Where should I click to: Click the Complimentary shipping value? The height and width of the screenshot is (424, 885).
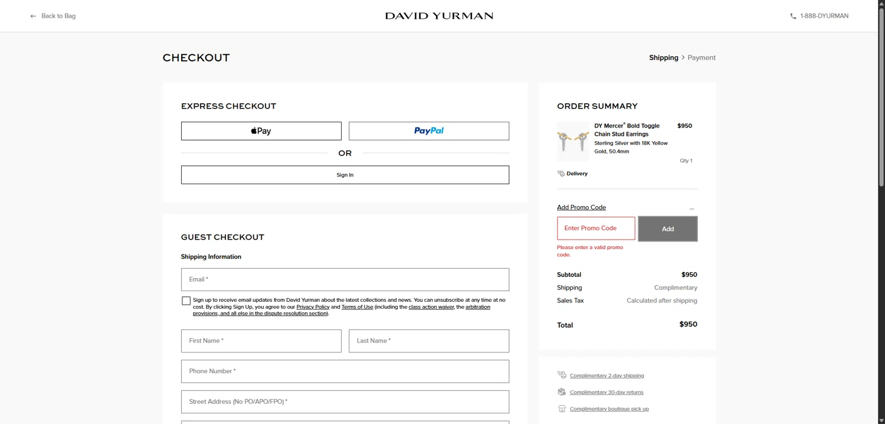(x=676, y=288)
